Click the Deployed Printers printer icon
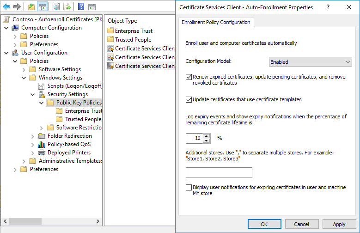360x233 pixels. click(42, 153)
